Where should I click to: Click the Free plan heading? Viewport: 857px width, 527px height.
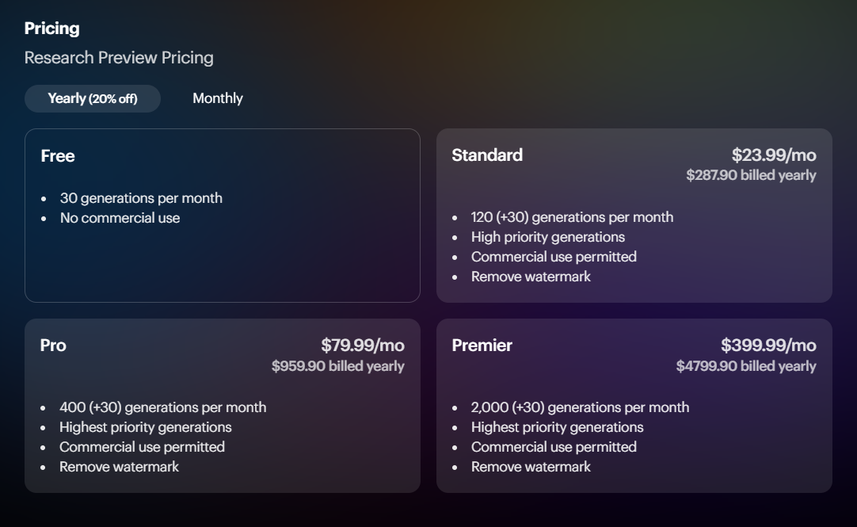pos(58,156)
